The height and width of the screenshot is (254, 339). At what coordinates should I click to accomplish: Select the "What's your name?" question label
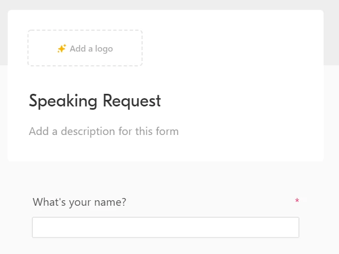click(80, 202)
